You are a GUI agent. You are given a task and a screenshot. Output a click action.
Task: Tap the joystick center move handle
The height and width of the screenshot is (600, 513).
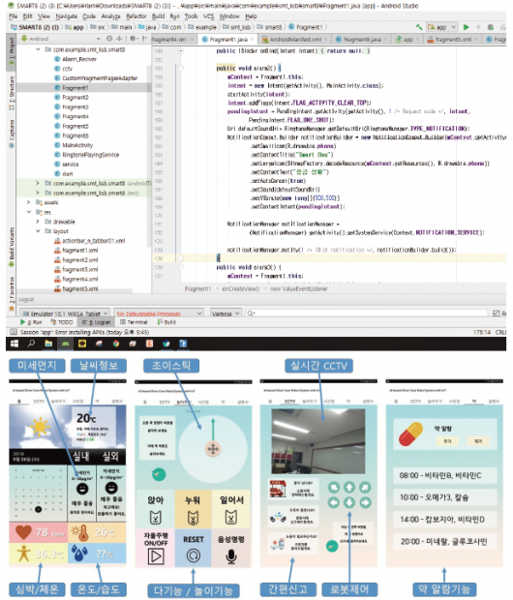(213, 448)
